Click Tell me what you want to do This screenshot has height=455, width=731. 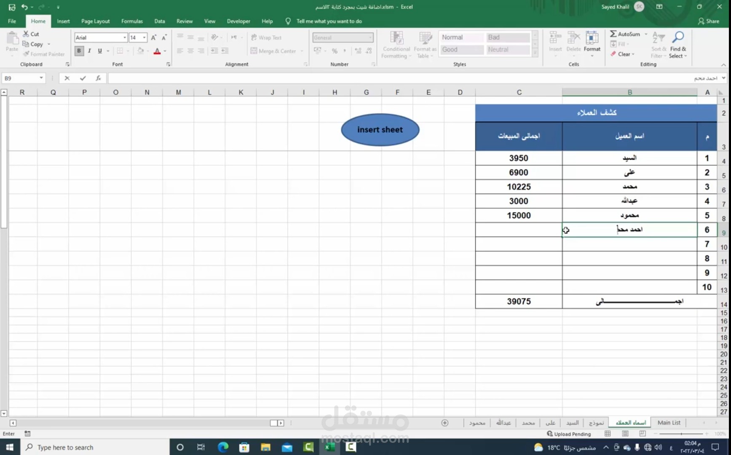(x=329, y=21)
